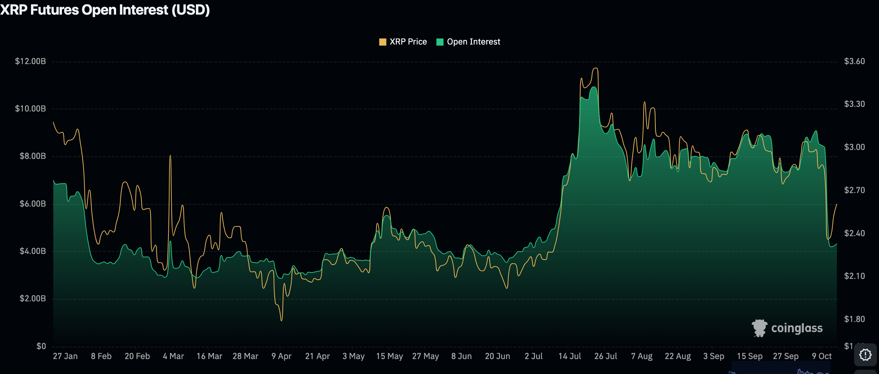Click the 15 May date axis label
The image size is (879, 374).
[389, 356]
